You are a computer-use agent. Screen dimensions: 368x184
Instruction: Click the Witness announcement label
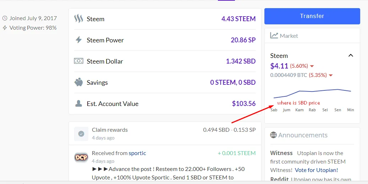281,153
